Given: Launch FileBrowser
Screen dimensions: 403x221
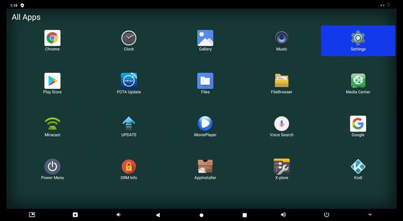Looking at the screenshot, I should click(282, 83).
